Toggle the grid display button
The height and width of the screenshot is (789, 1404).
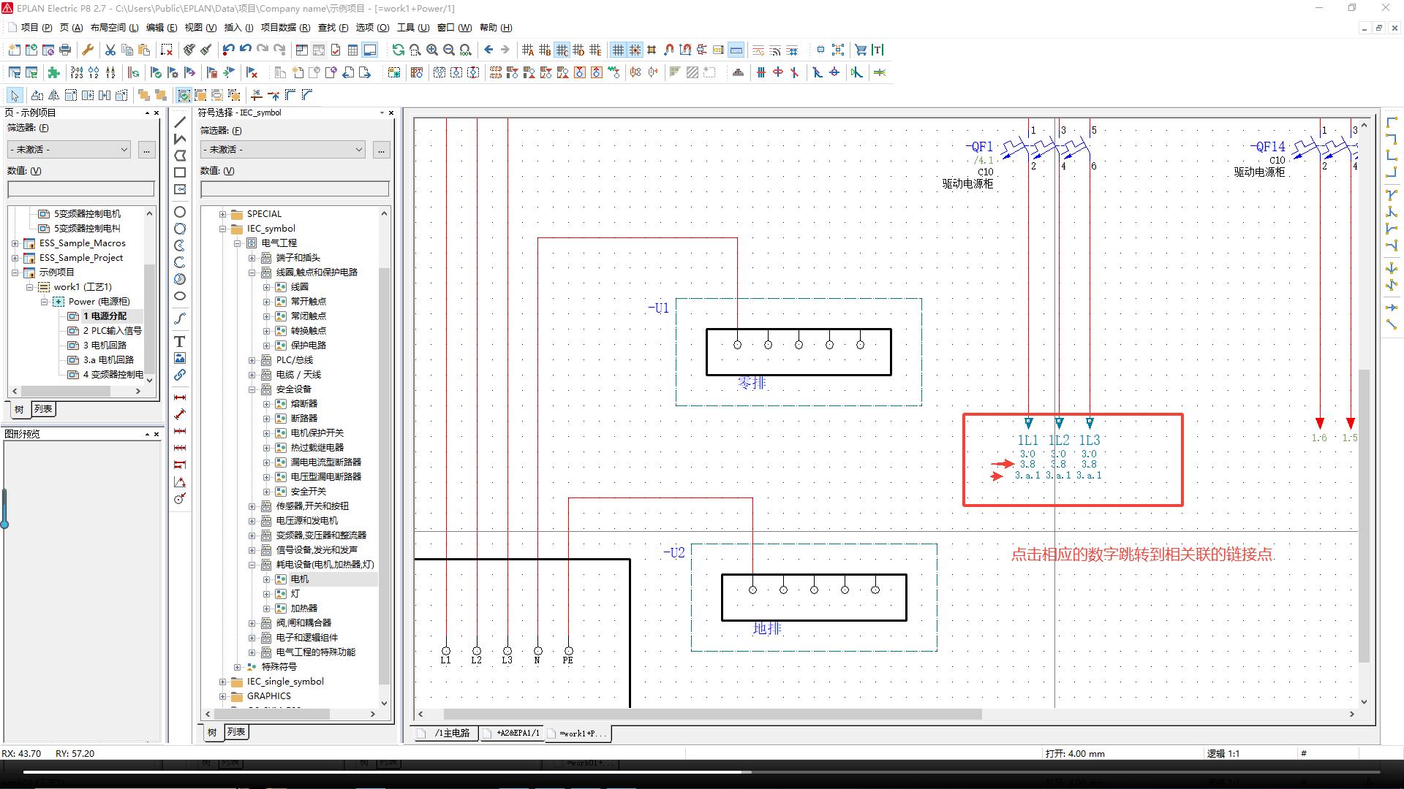(618, 50)
